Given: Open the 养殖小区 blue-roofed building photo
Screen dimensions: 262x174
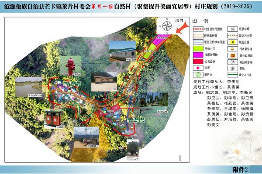Looking at the screenshot, I should [x=122, y=51].
